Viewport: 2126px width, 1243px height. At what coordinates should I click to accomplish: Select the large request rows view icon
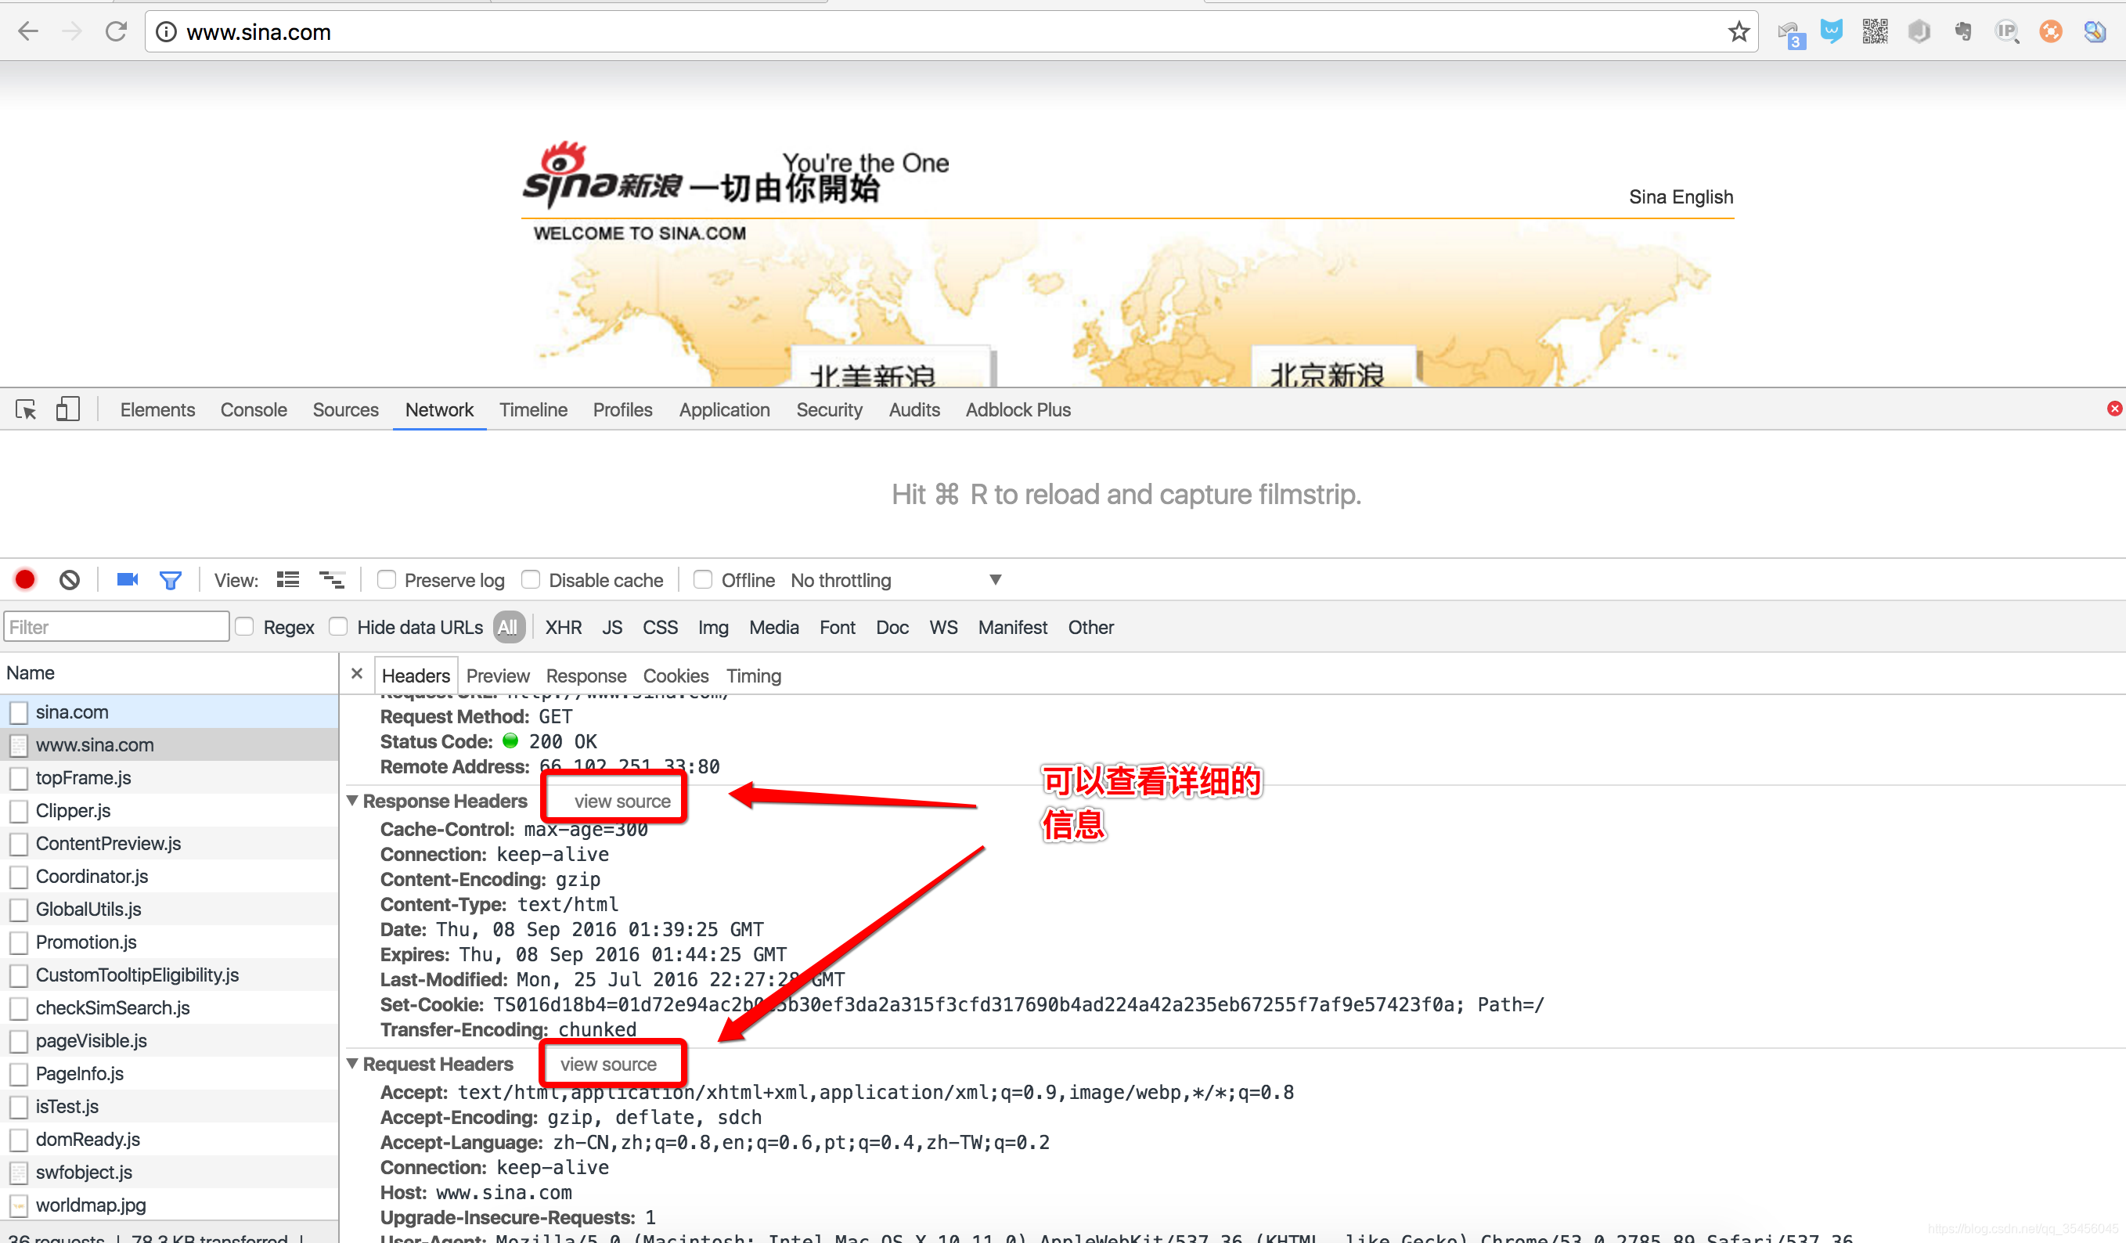pos(288,580)
